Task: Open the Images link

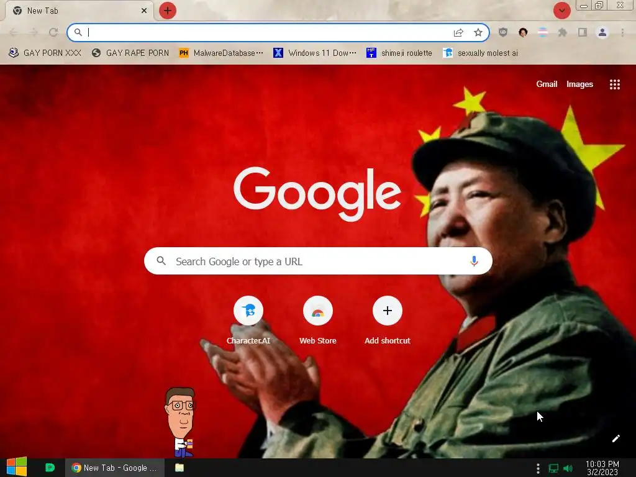Action: point(579,84)
